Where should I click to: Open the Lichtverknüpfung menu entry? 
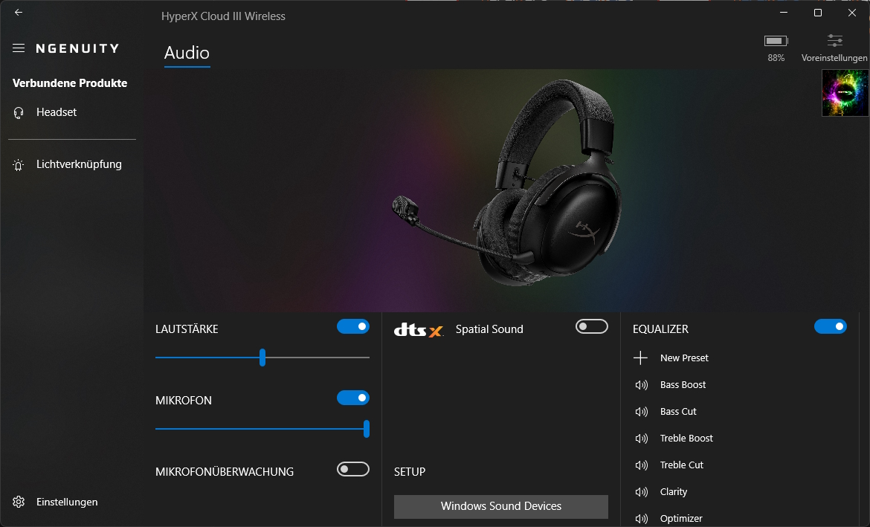(x=79, y=164)
